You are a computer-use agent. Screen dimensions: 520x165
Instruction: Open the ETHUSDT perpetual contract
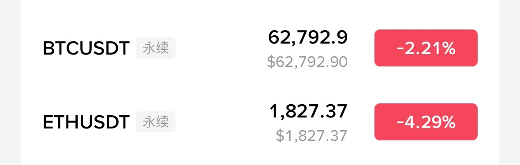coord(260,122)
